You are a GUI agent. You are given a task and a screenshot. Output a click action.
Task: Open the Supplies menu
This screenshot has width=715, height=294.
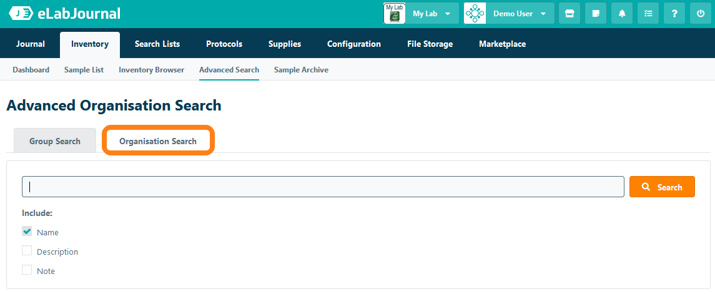285,44
